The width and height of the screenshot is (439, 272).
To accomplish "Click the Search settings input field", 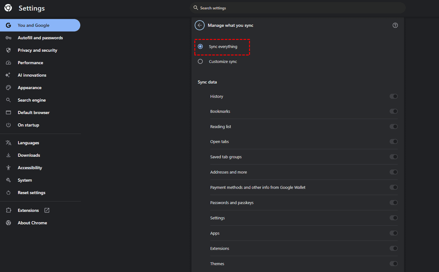I will click(297, 8).
